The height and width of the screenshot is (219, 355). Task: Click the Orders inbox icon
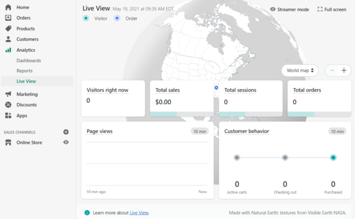coord(8,18)
